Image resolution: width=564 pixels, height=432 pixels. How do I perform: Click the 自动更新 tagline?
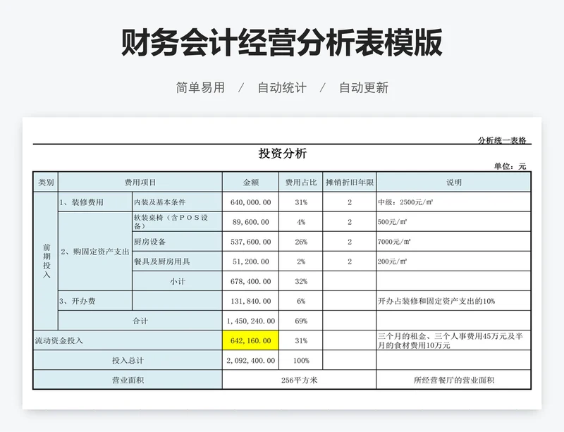click(364, 87)
